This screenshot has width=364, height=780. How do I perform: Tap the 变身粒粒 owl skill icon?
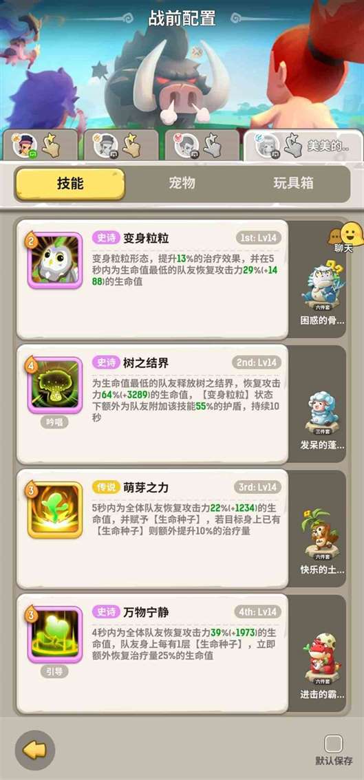click(x=54, y=261)
